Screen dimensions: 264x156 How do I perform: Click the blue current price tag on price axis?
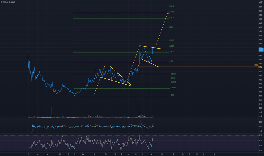click(x=261, y=50)
